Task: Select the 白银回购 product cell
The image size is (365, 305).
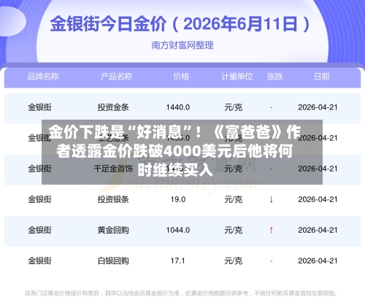Action: pyautogui.click(x=113, y=261)
